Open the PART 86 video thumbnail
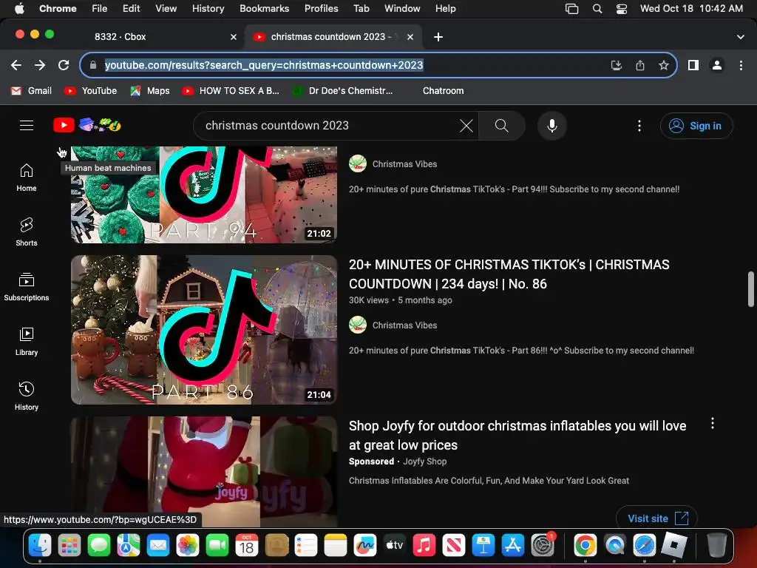Screen dimensions: 757x568 pyautogui.click(x=204, y=330)
